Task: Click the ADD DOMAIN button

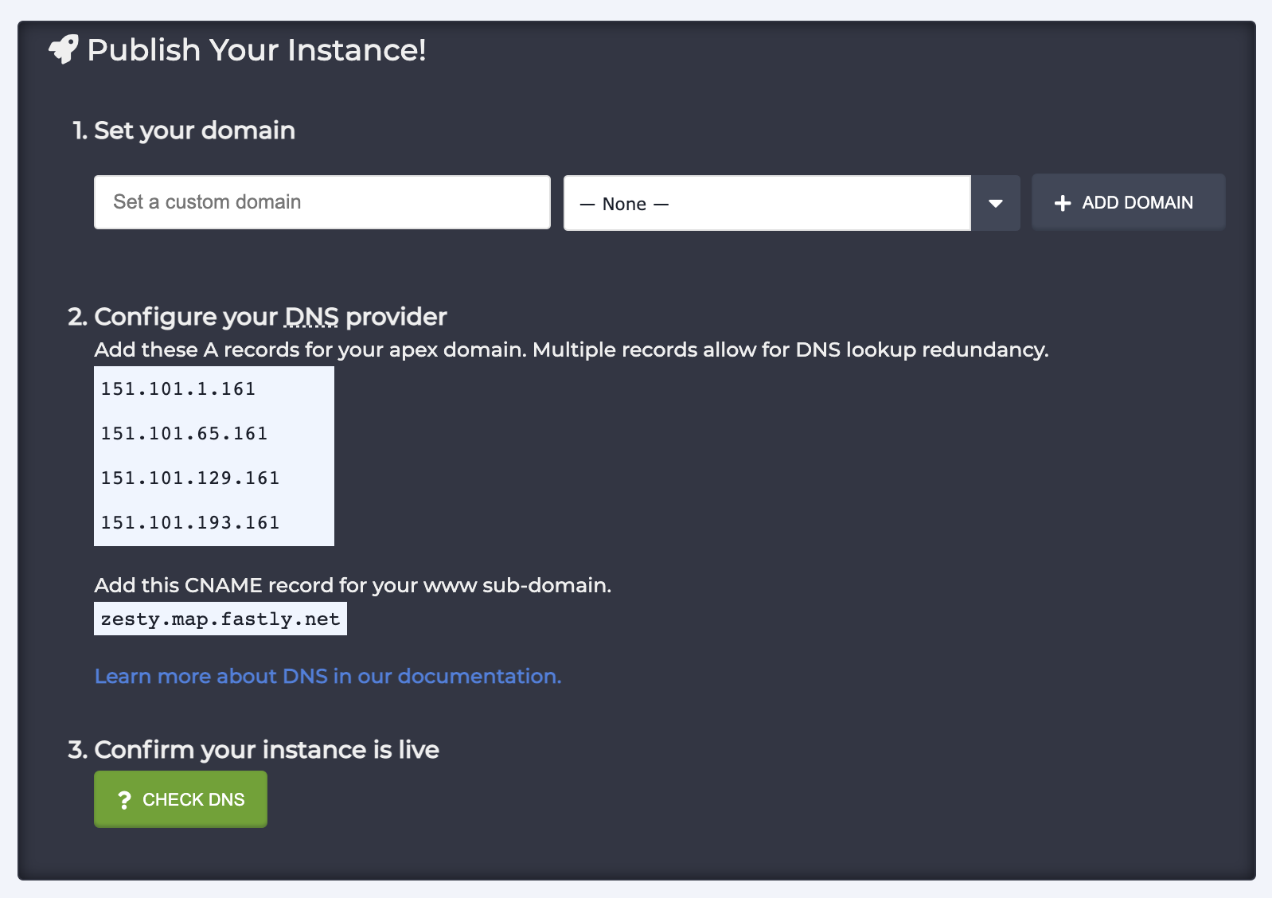Action: [1129, 202]
